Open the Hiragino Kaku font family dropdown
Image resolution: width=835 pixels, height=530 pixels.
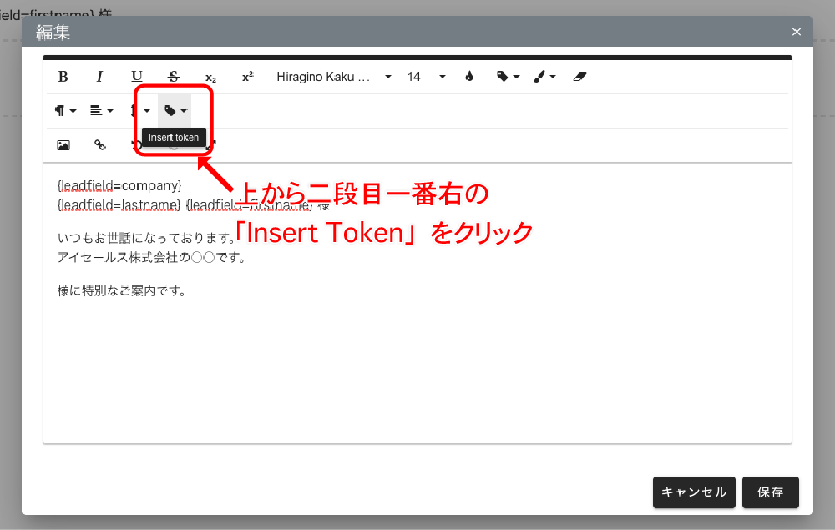[x=334, y=77]
